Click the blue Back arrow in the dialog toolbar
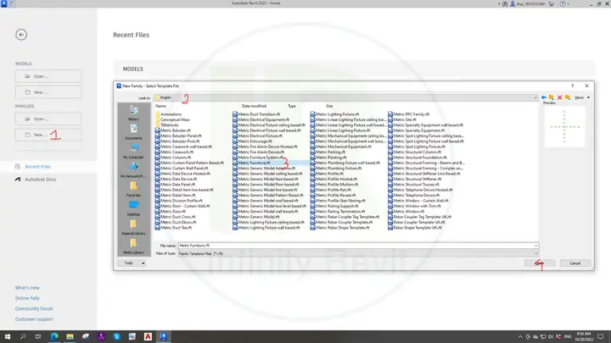The image size is (611, 343). [544, 97]
